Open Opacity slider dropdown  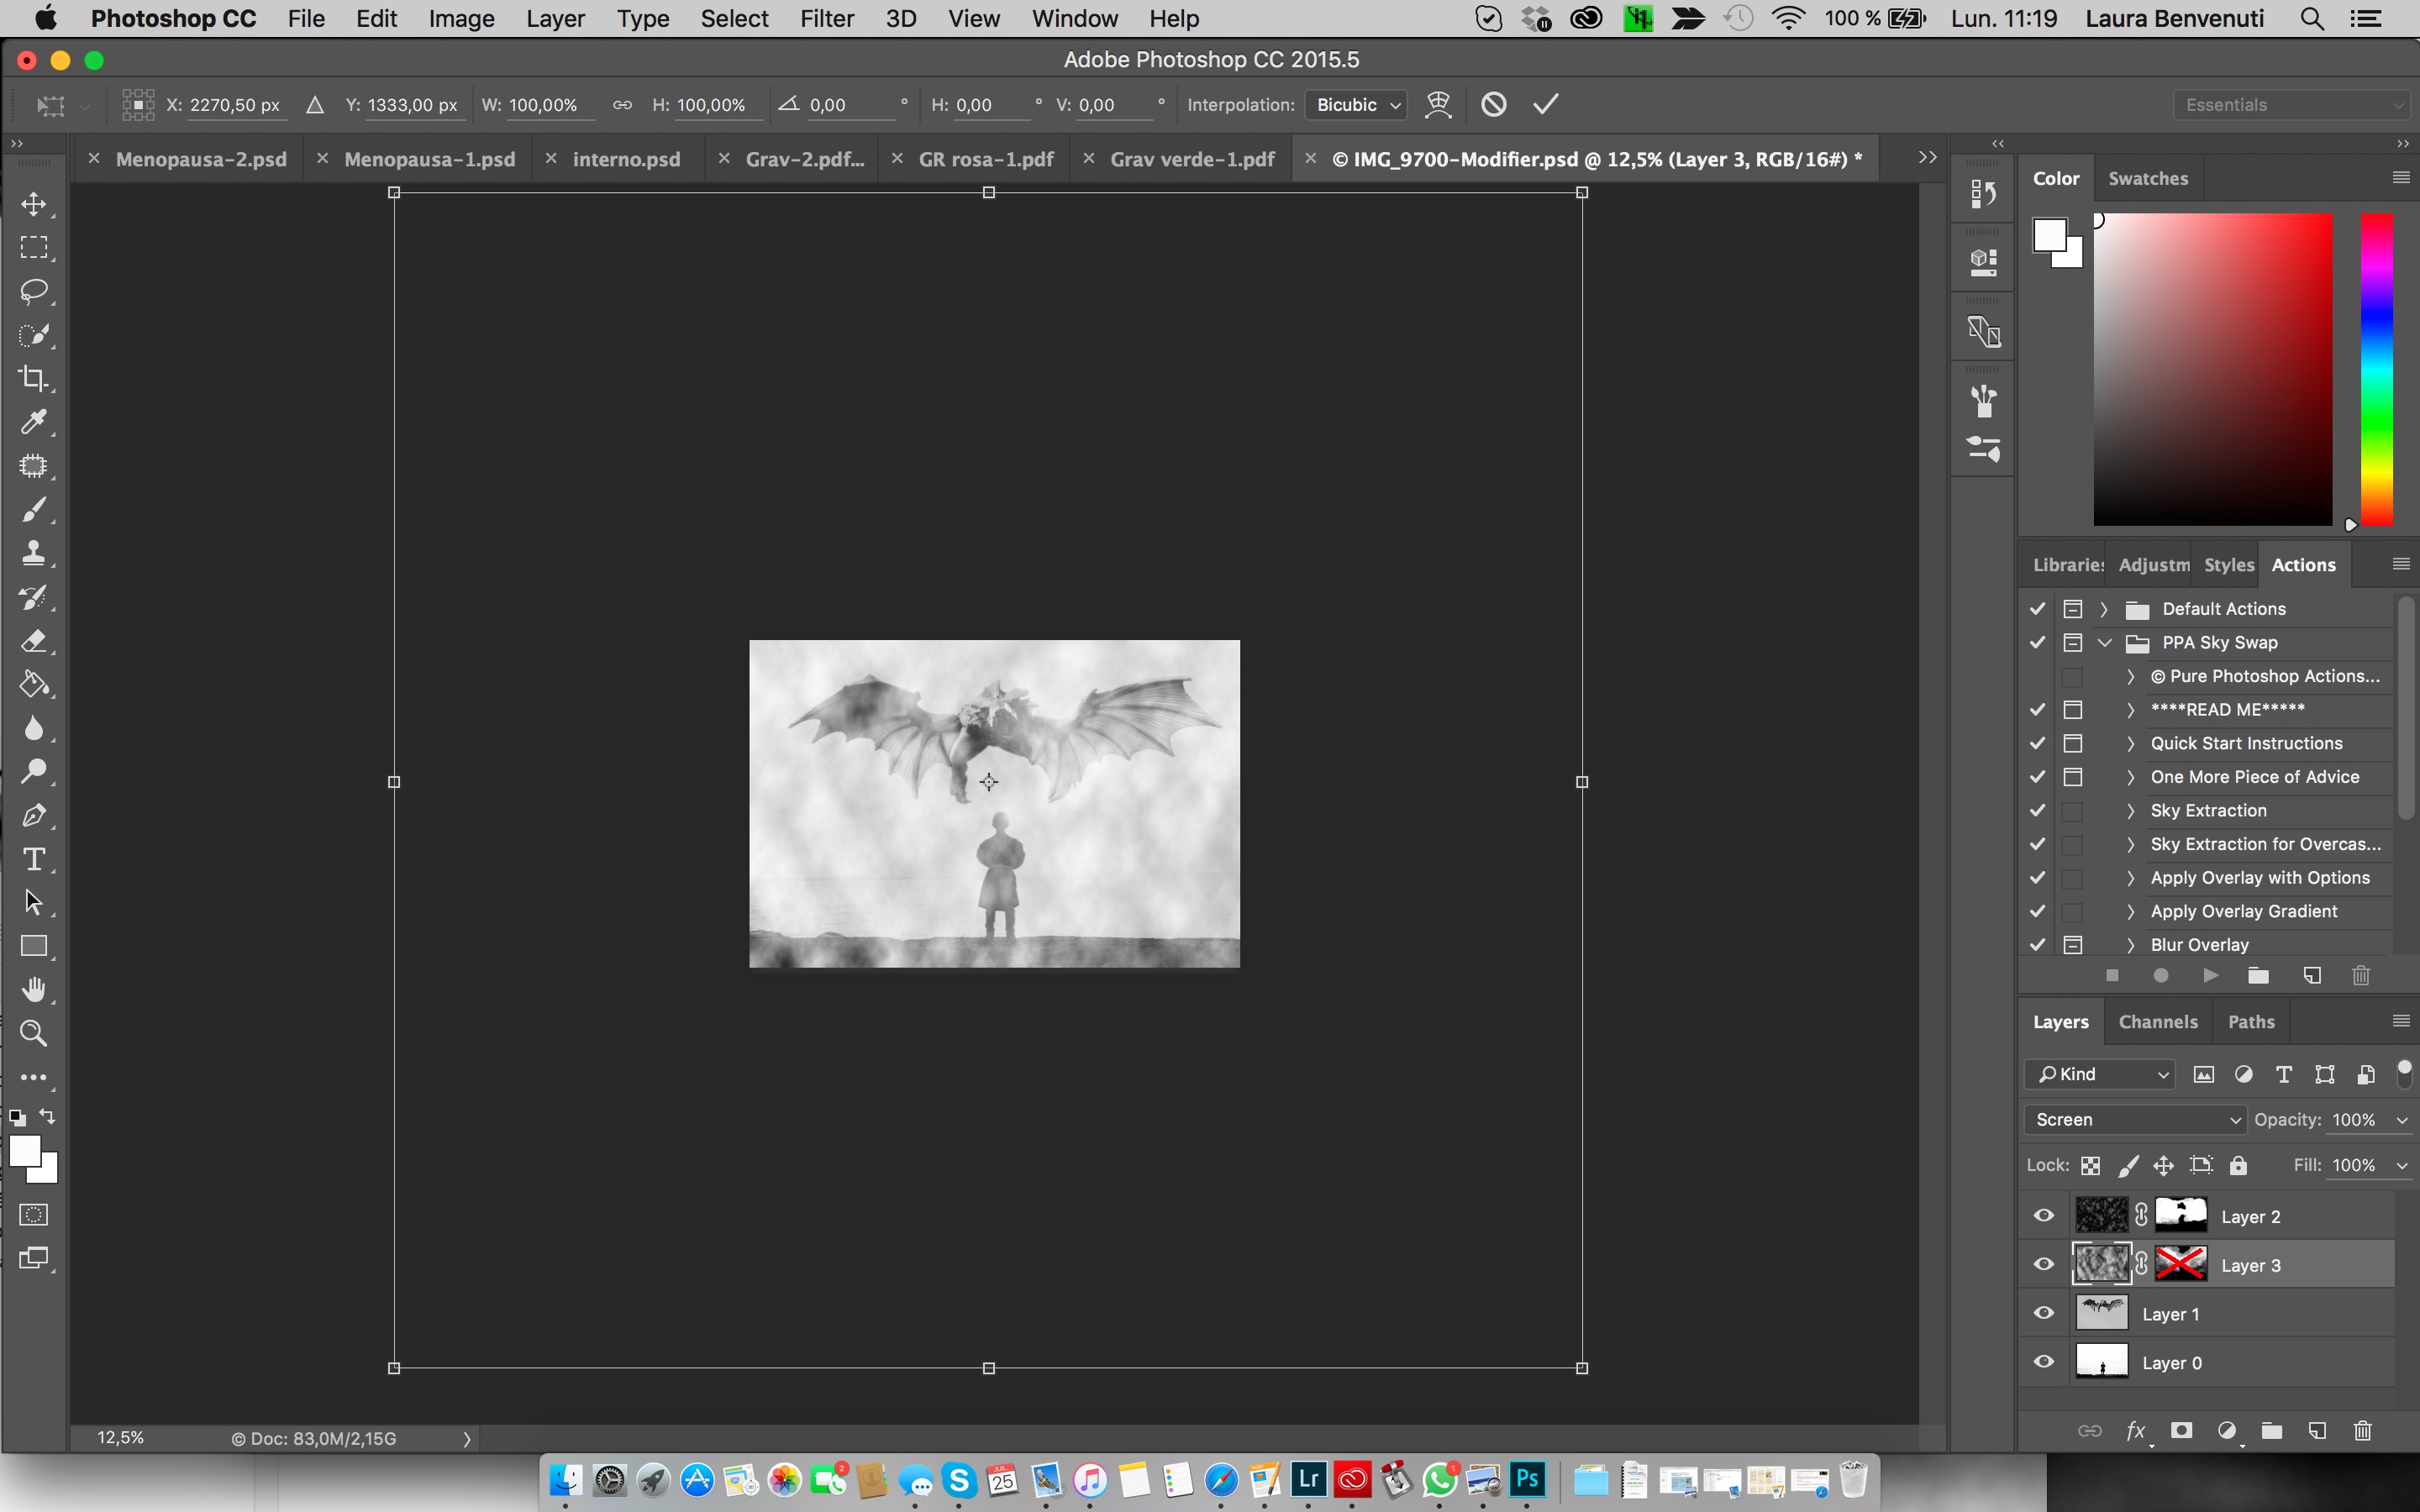pyautogui.click(x=2402, y=1120)
